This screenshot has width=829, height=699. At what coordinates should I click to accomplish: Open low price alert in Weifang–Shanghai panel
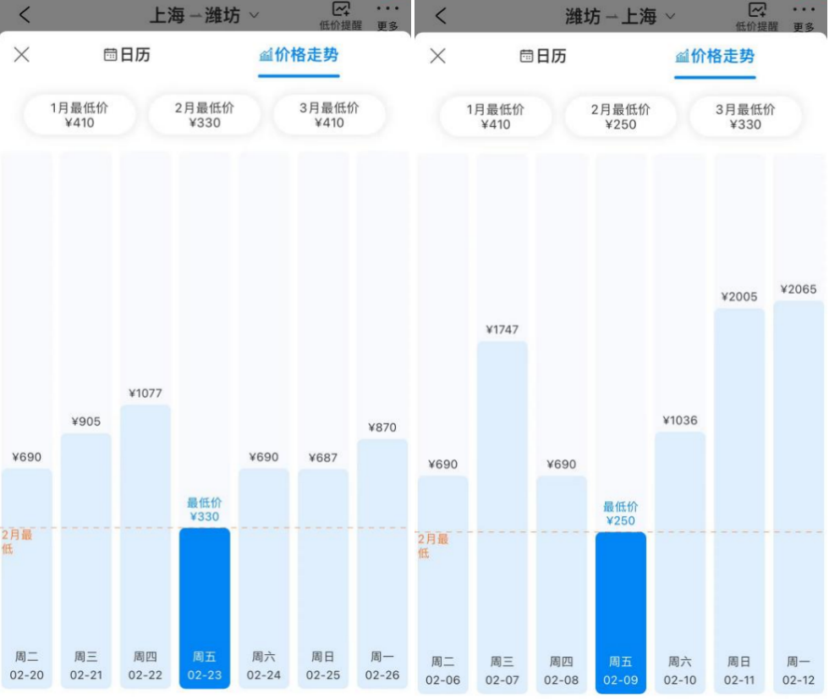pyautogui.click(x=756, y=16)
